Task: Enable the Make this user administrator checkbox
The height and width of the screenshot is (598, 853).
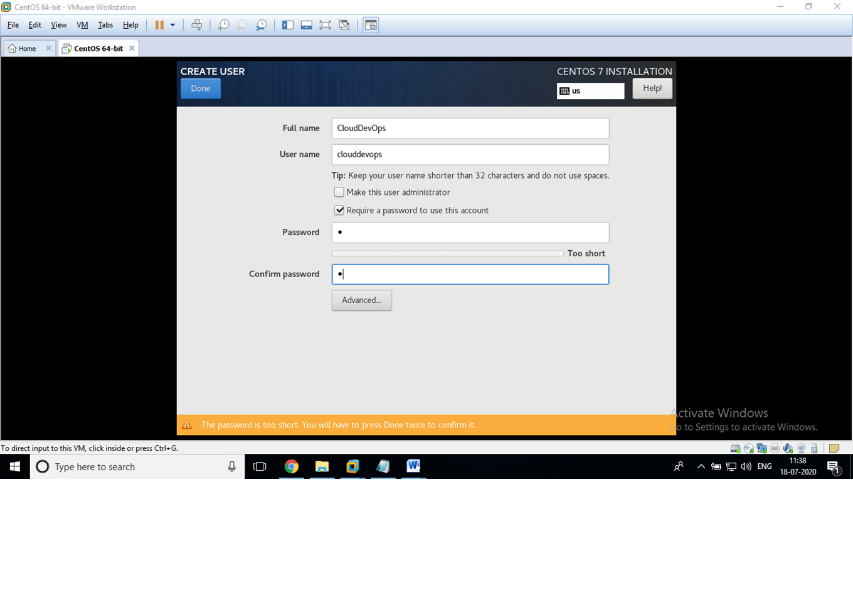Action: click(x=339, y=192)
